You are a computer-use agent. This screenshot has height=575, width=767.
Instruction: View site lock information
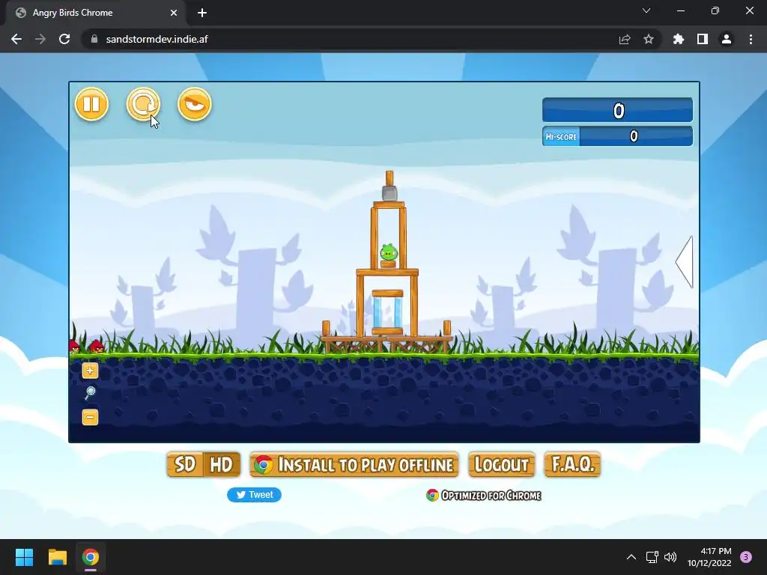pyautogui.click(x=94, y=39)
